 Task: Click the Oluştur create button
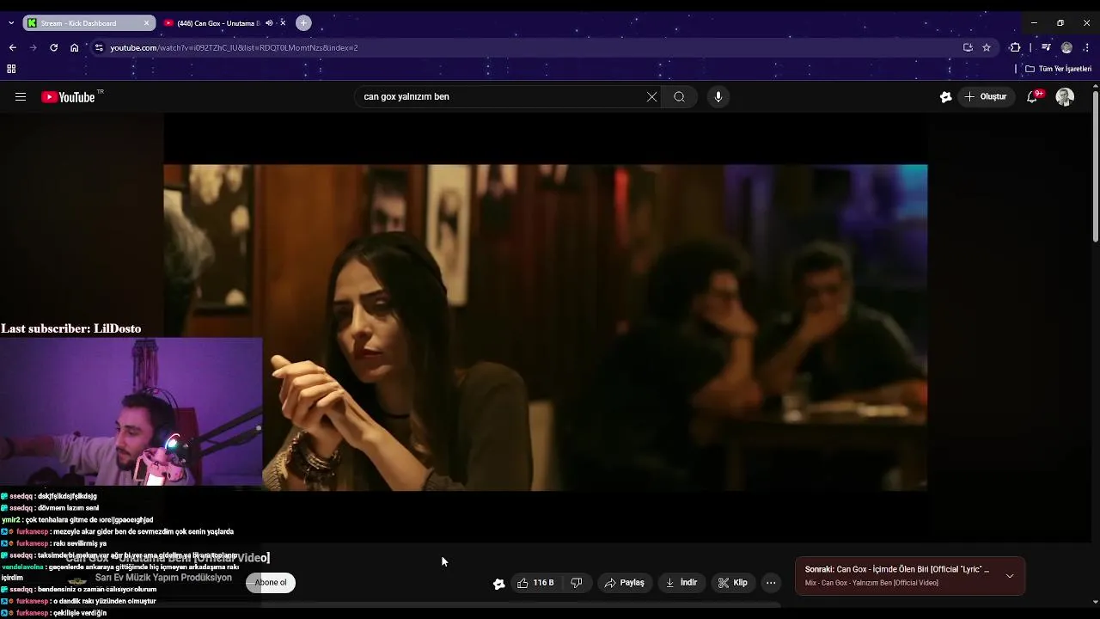pyautogui.click(x=986, y=97)
